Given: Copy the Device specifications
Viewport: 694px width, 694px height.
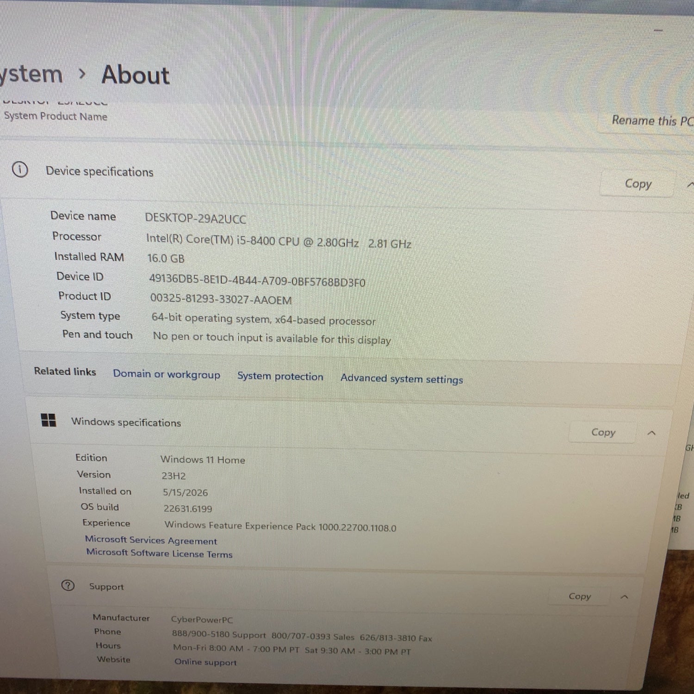Looking at the screenshot, I should 638,184.
